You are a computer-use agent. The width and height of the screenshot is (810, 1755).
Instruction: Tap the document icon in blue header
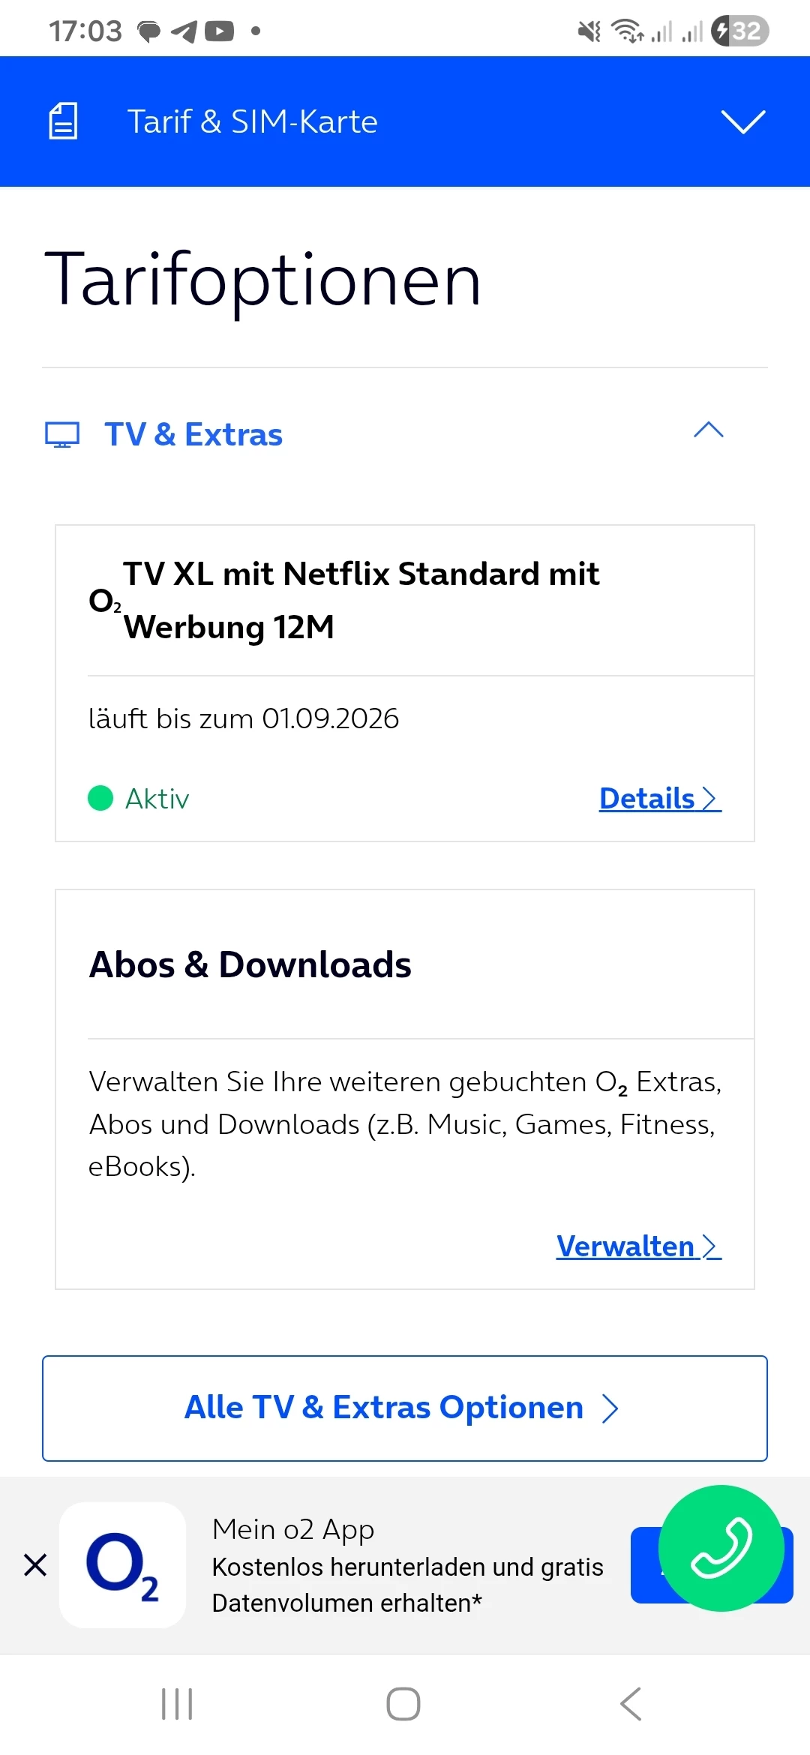(63, 121)
